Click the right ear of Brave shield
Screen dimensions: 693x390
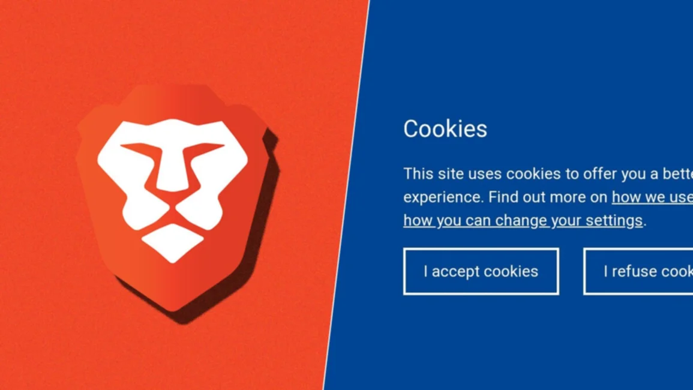[251, 122]
